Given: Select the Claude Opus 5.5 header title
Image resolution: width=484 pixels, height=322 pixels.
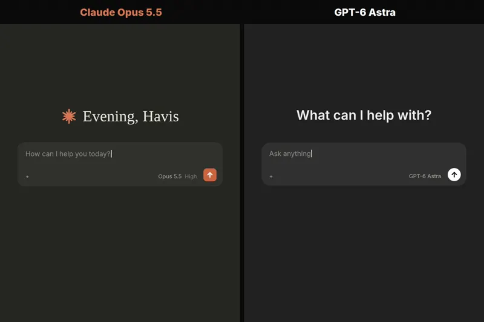Looking at the screenshot, I should point(121,12).
